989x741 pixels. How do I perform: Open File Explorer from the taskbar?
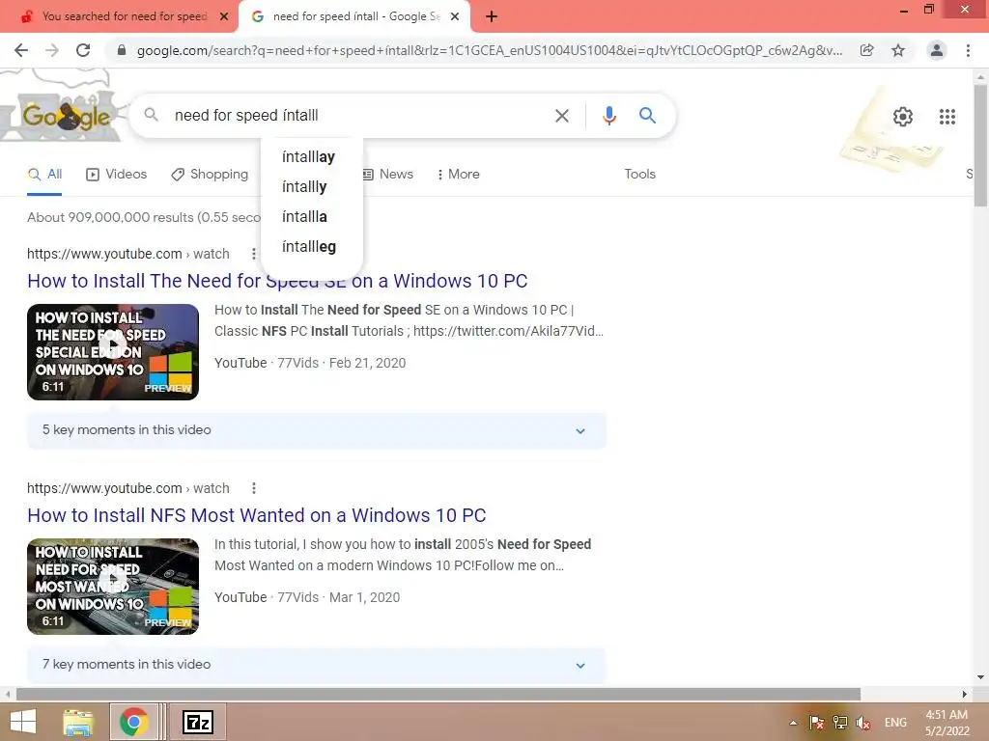point(78,722)
